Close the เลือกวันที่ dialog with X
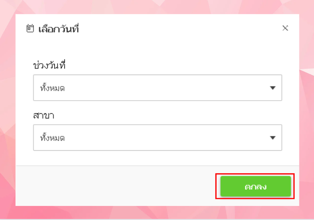The image size is (314, 220). (x=285, y=28)
